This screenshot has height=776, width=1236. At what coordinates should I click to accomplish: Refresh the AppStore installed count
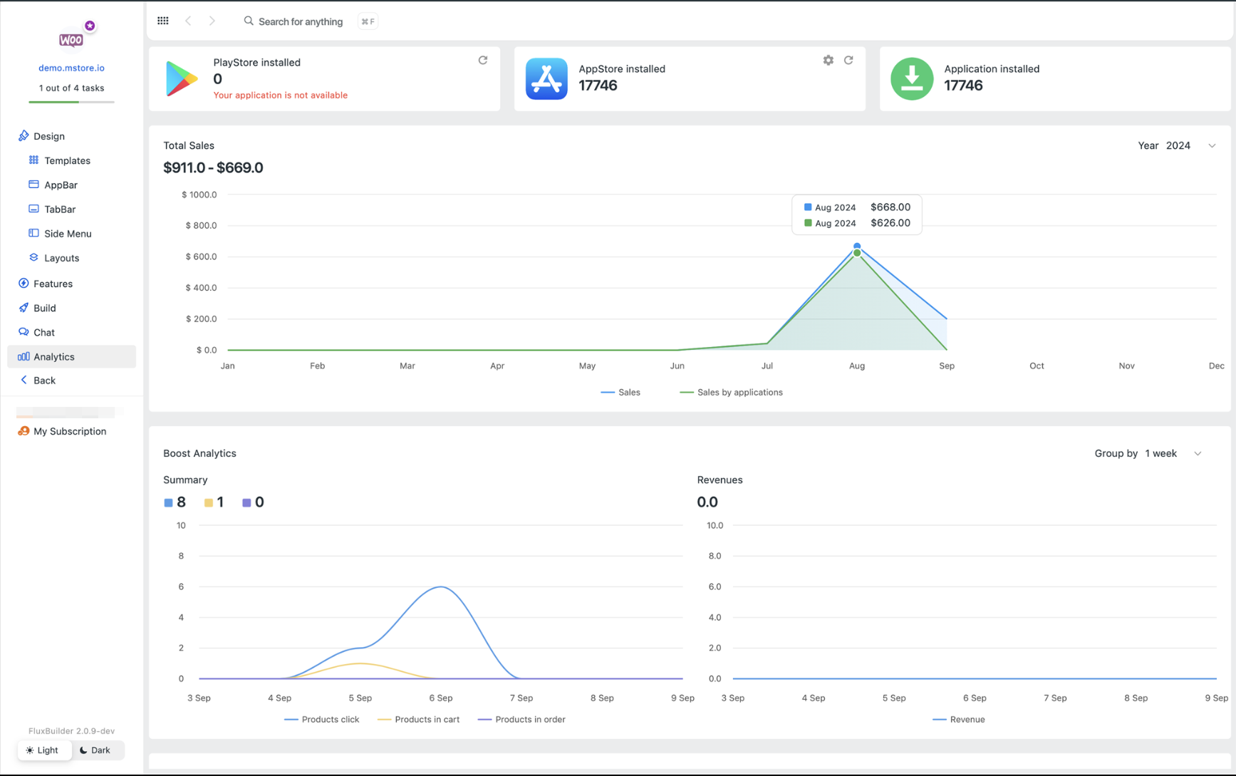click(848, 61)
